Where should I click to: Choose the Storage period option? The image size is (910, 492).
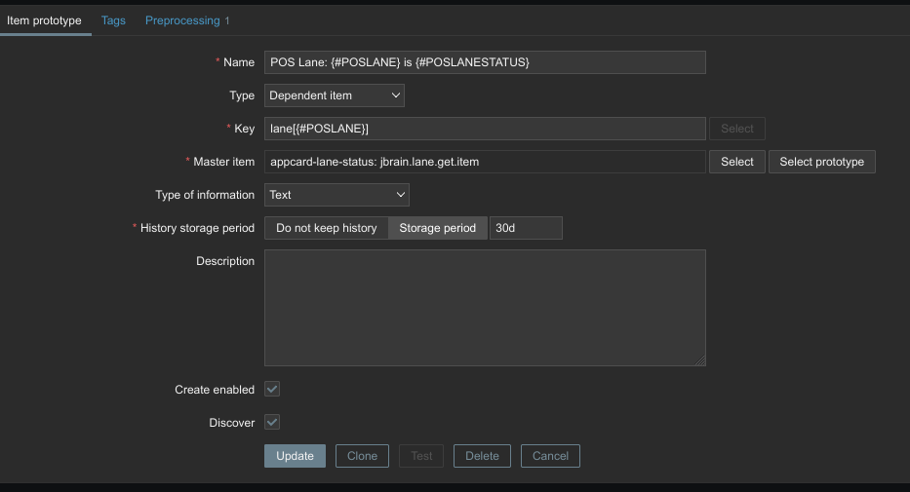[x=438, y=228]
